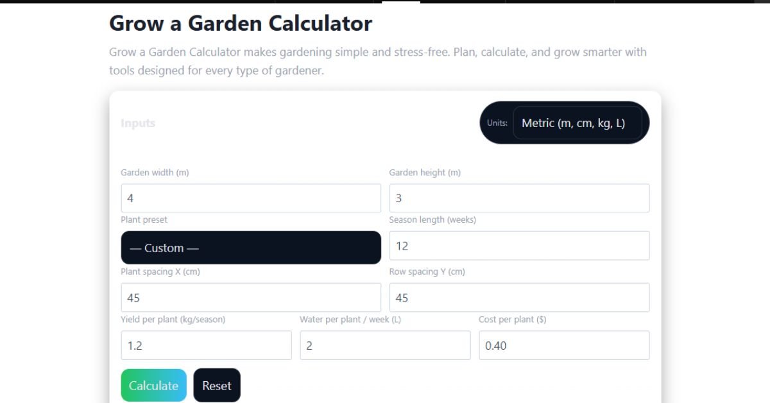
Task: Click the Row spacing Y field
Action: pos(518,297)
